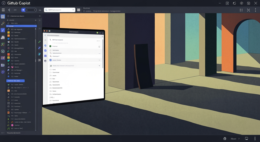
Task: Click the large X in the top toolbar
Action: [248, 10]
